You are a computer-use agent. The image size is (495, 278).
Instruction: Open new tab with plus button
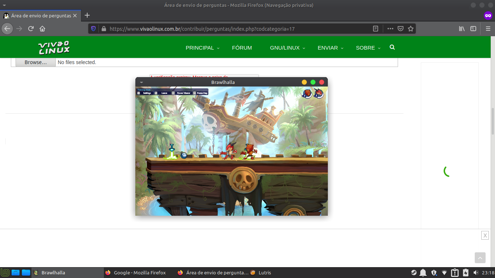(87, 15)
